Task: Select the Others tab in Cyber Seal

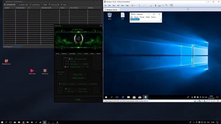Action: pyautogui.click(x=80, y=54)
